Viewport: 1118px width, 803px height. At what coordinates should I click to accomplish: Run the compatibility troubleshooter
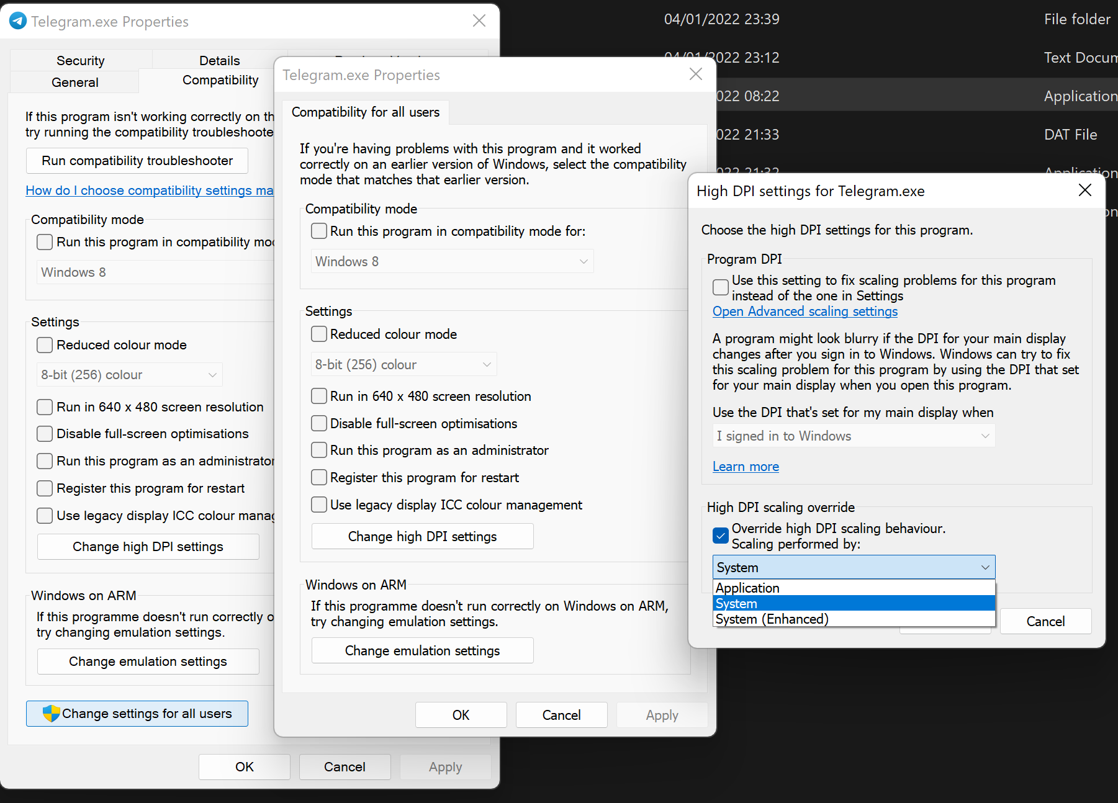[x=137, y=160]
